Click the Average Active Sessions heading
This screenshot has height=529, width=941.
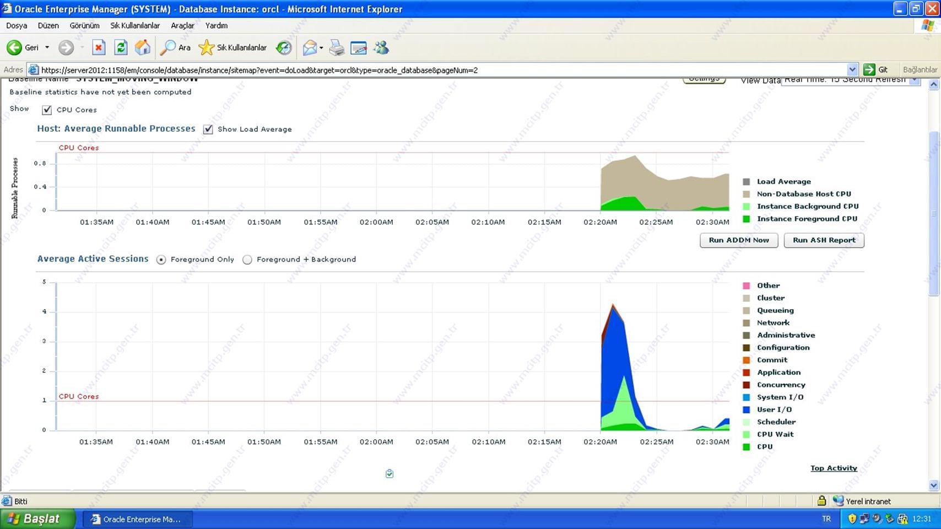pyautogui.click(x=93, y=258)
